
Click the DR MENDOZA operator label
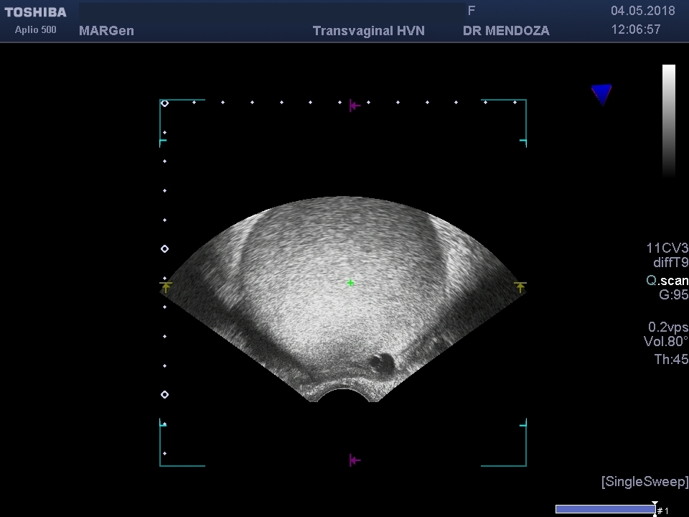(506, 31)
